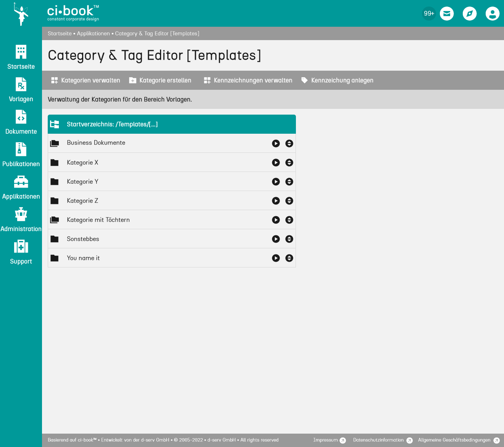Open the messages envelope icon
This screenshot has height=447, width=504.
(x=447, y=14)
